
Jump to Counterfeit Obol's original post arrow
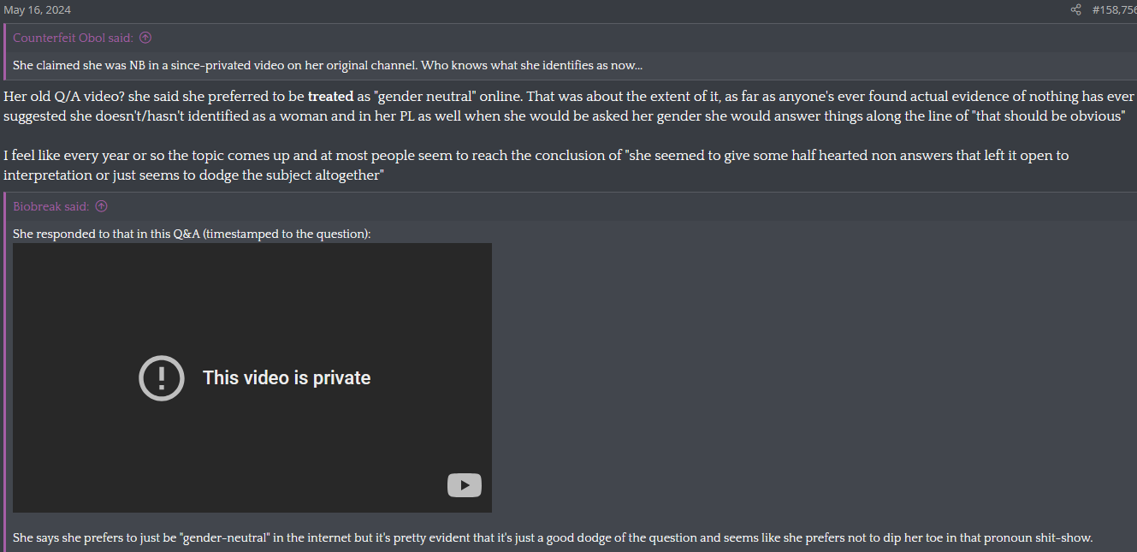(x=145, y=38)
